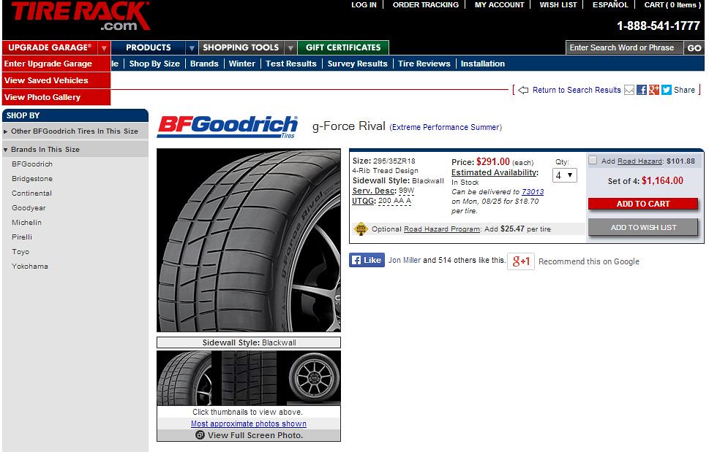
Task: Select Enter Upgrade Garage menu entry
Action: click(x=56, y=64)
